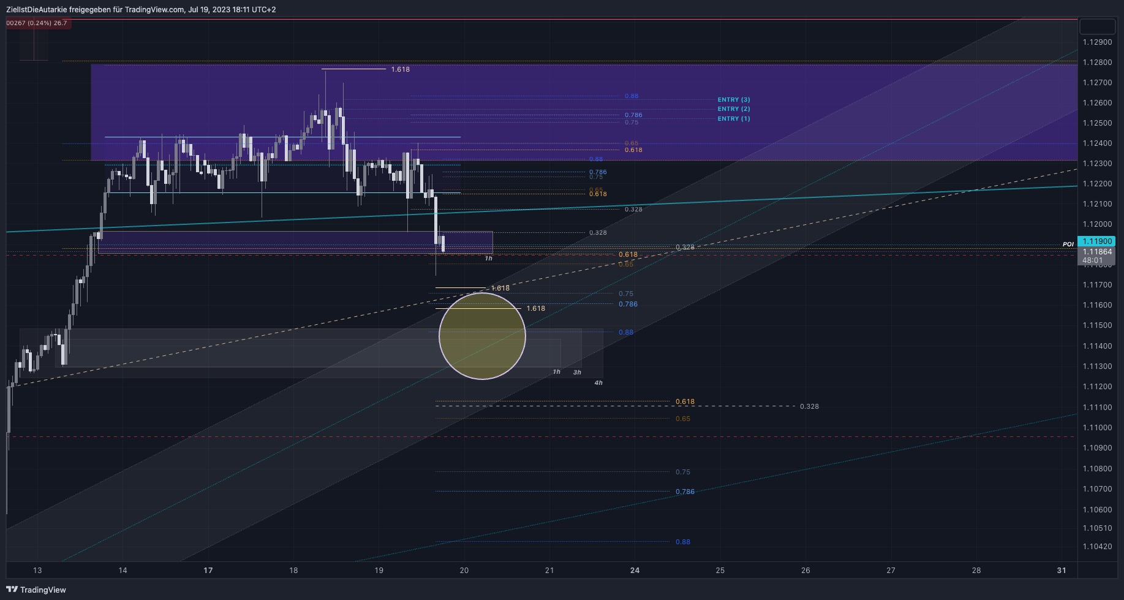Screen dimensions: 1124x600
Task: Click 1.10510 on the price axis
Action: pyautogui.click(x=1097, y=528)
